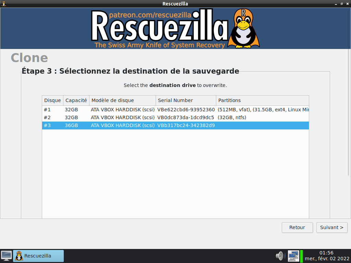Click the Rescuezilla window menu icon in title bar

(x=3, y=4)
